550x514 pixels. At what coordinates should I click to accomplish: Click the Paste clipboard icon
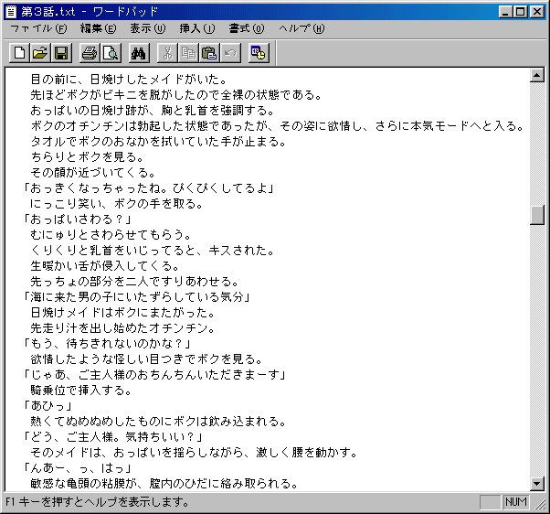209,53
